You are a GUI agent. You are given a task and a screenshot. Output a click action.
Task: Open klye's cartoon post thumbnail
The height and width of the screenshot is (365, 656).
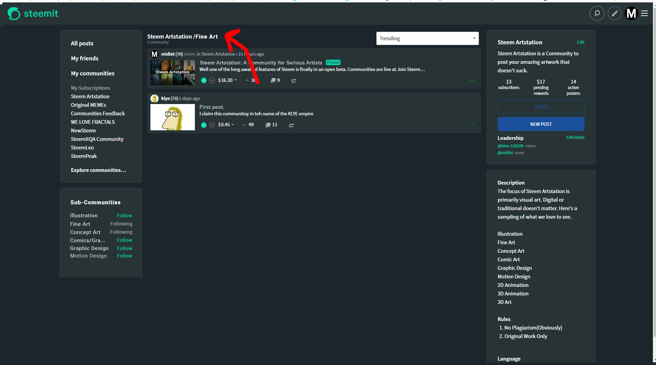click(173, 117)
